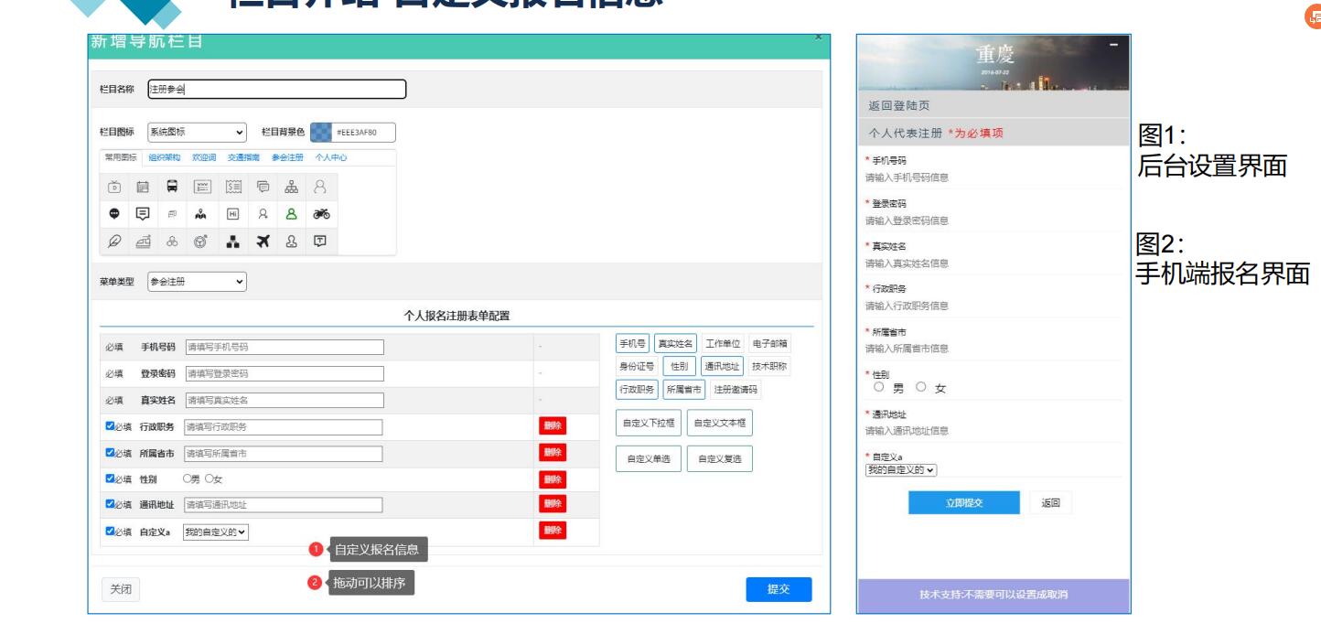Click the blue 提交 button
Viewport: 1321px width, 634px height.
tap(778, 589)
